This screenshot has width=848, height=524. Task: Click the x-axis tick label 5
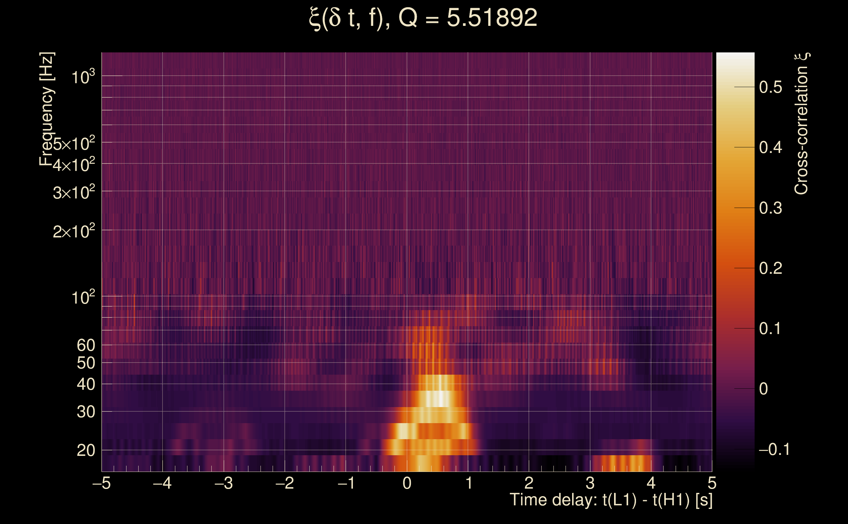(x=712, y=483)
